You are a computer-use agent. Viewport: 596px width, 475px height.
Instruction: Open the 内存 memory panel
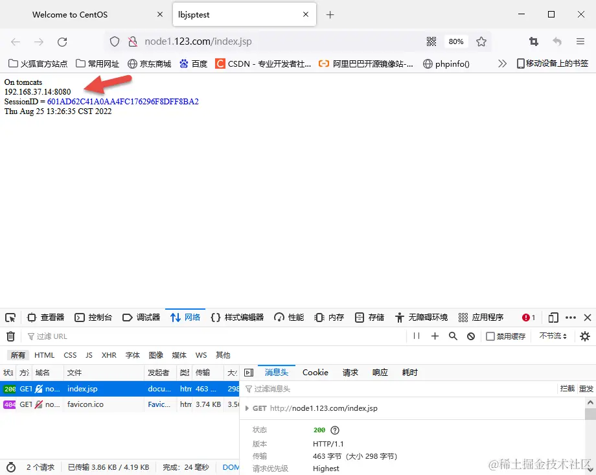[x=329, y=318]
